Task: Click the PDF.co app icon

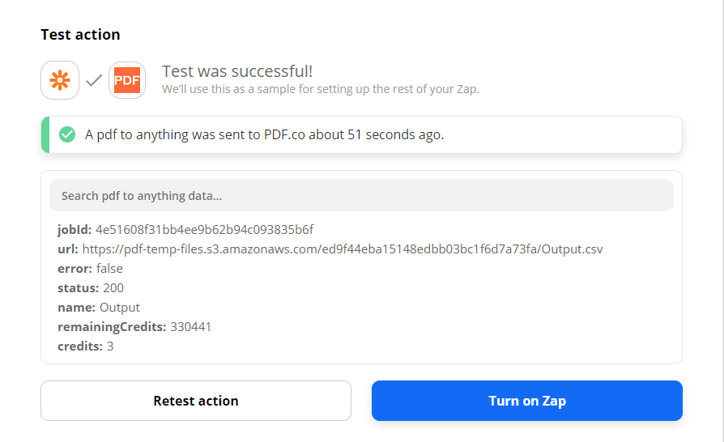Action: click(x=127, y=80)
